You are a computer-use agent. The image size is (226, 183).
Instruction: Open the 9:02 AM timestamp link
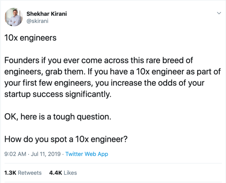(x=15, y=154)
